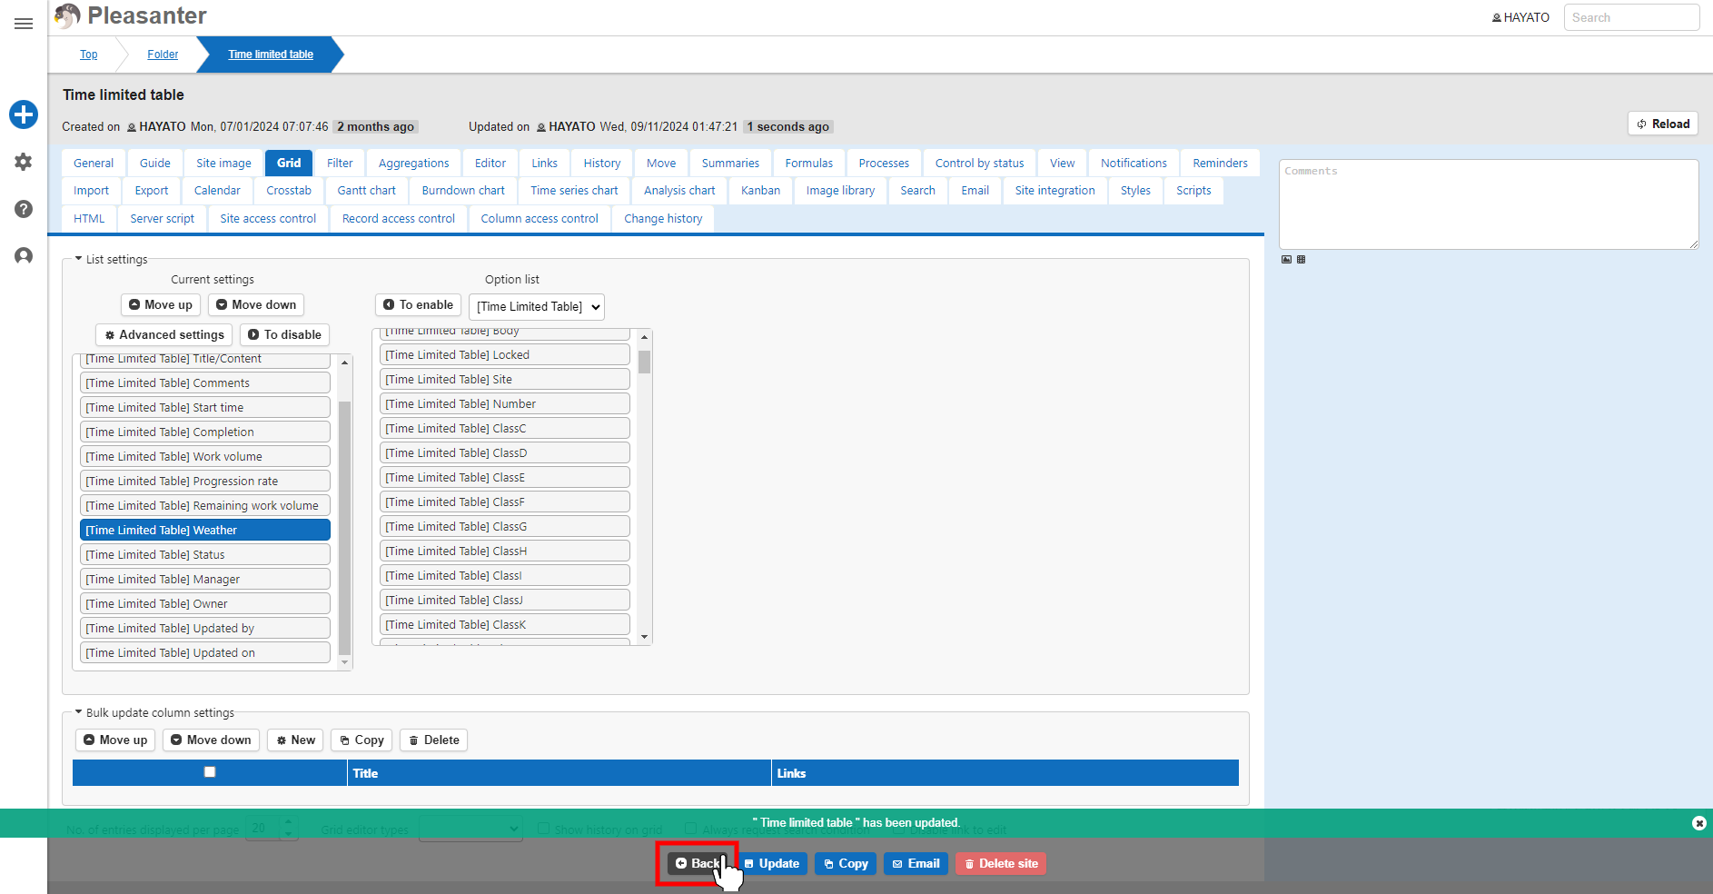Click the Comments text area
The height and width of the screenshot is (894, 1713).
(x=1489, y=204)
